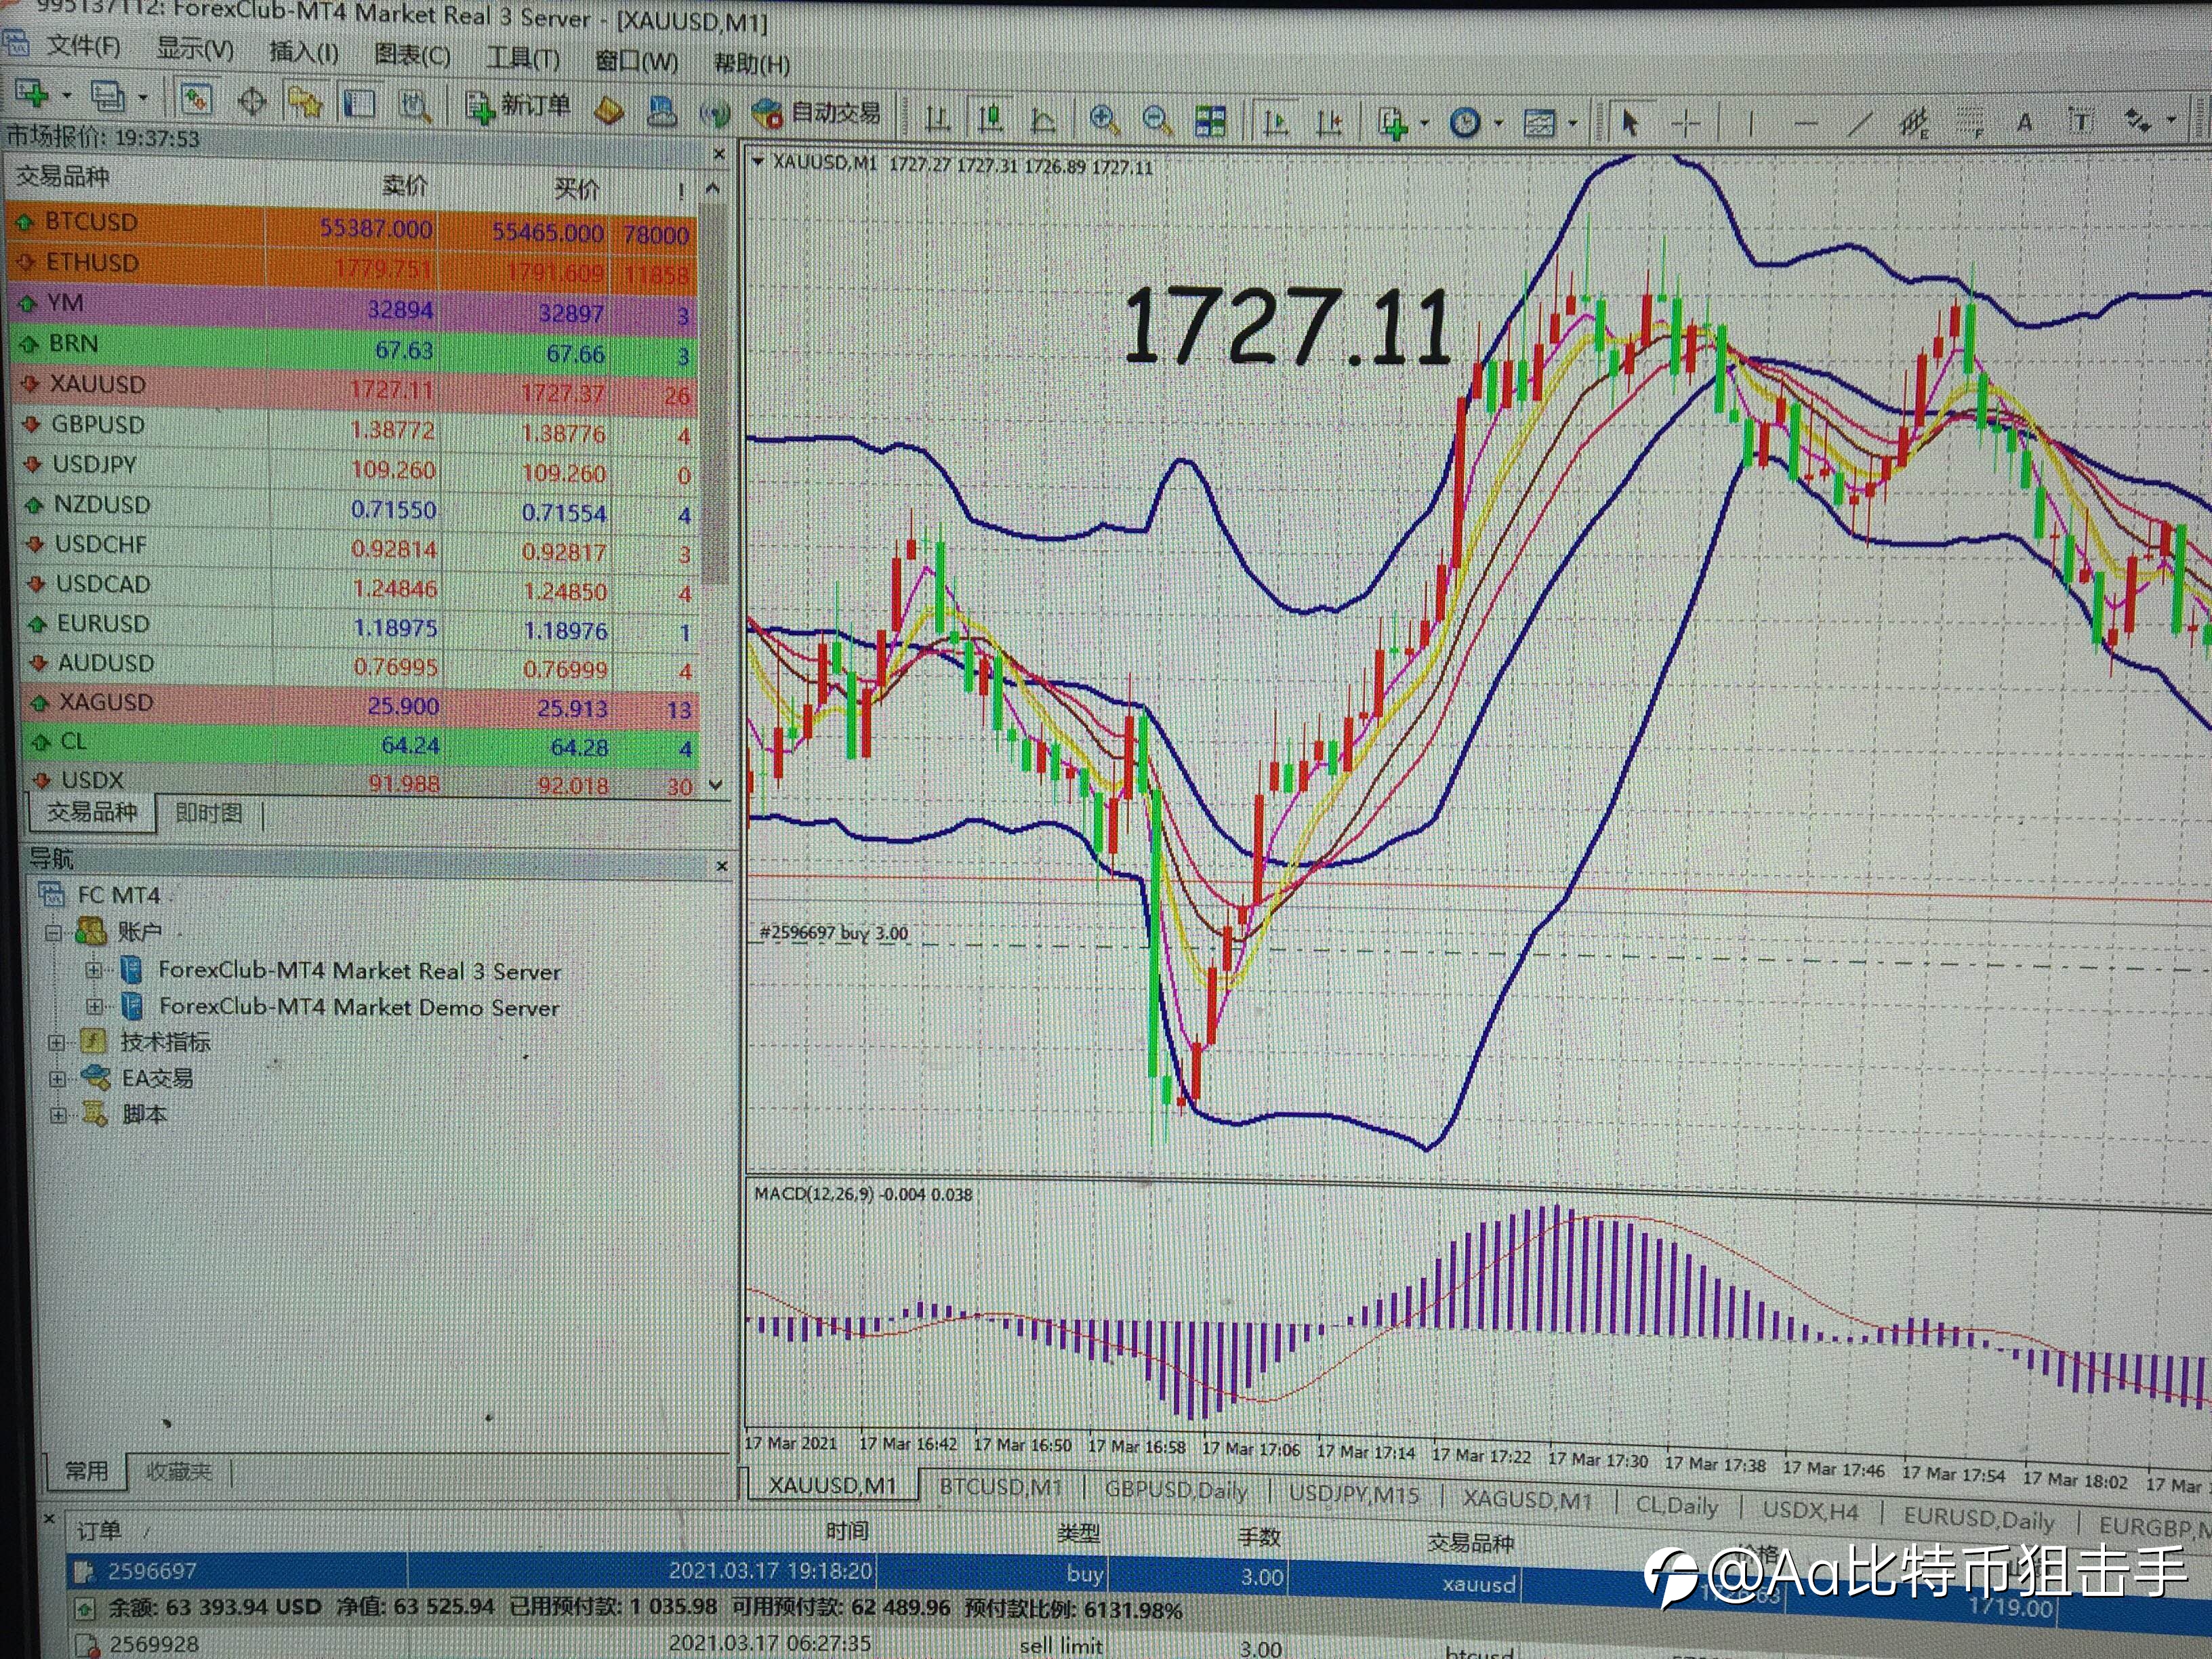This screenshot has height=1659, width=2212.
Task: Switch chart to candlestick style icon
Action: (991, 118)
